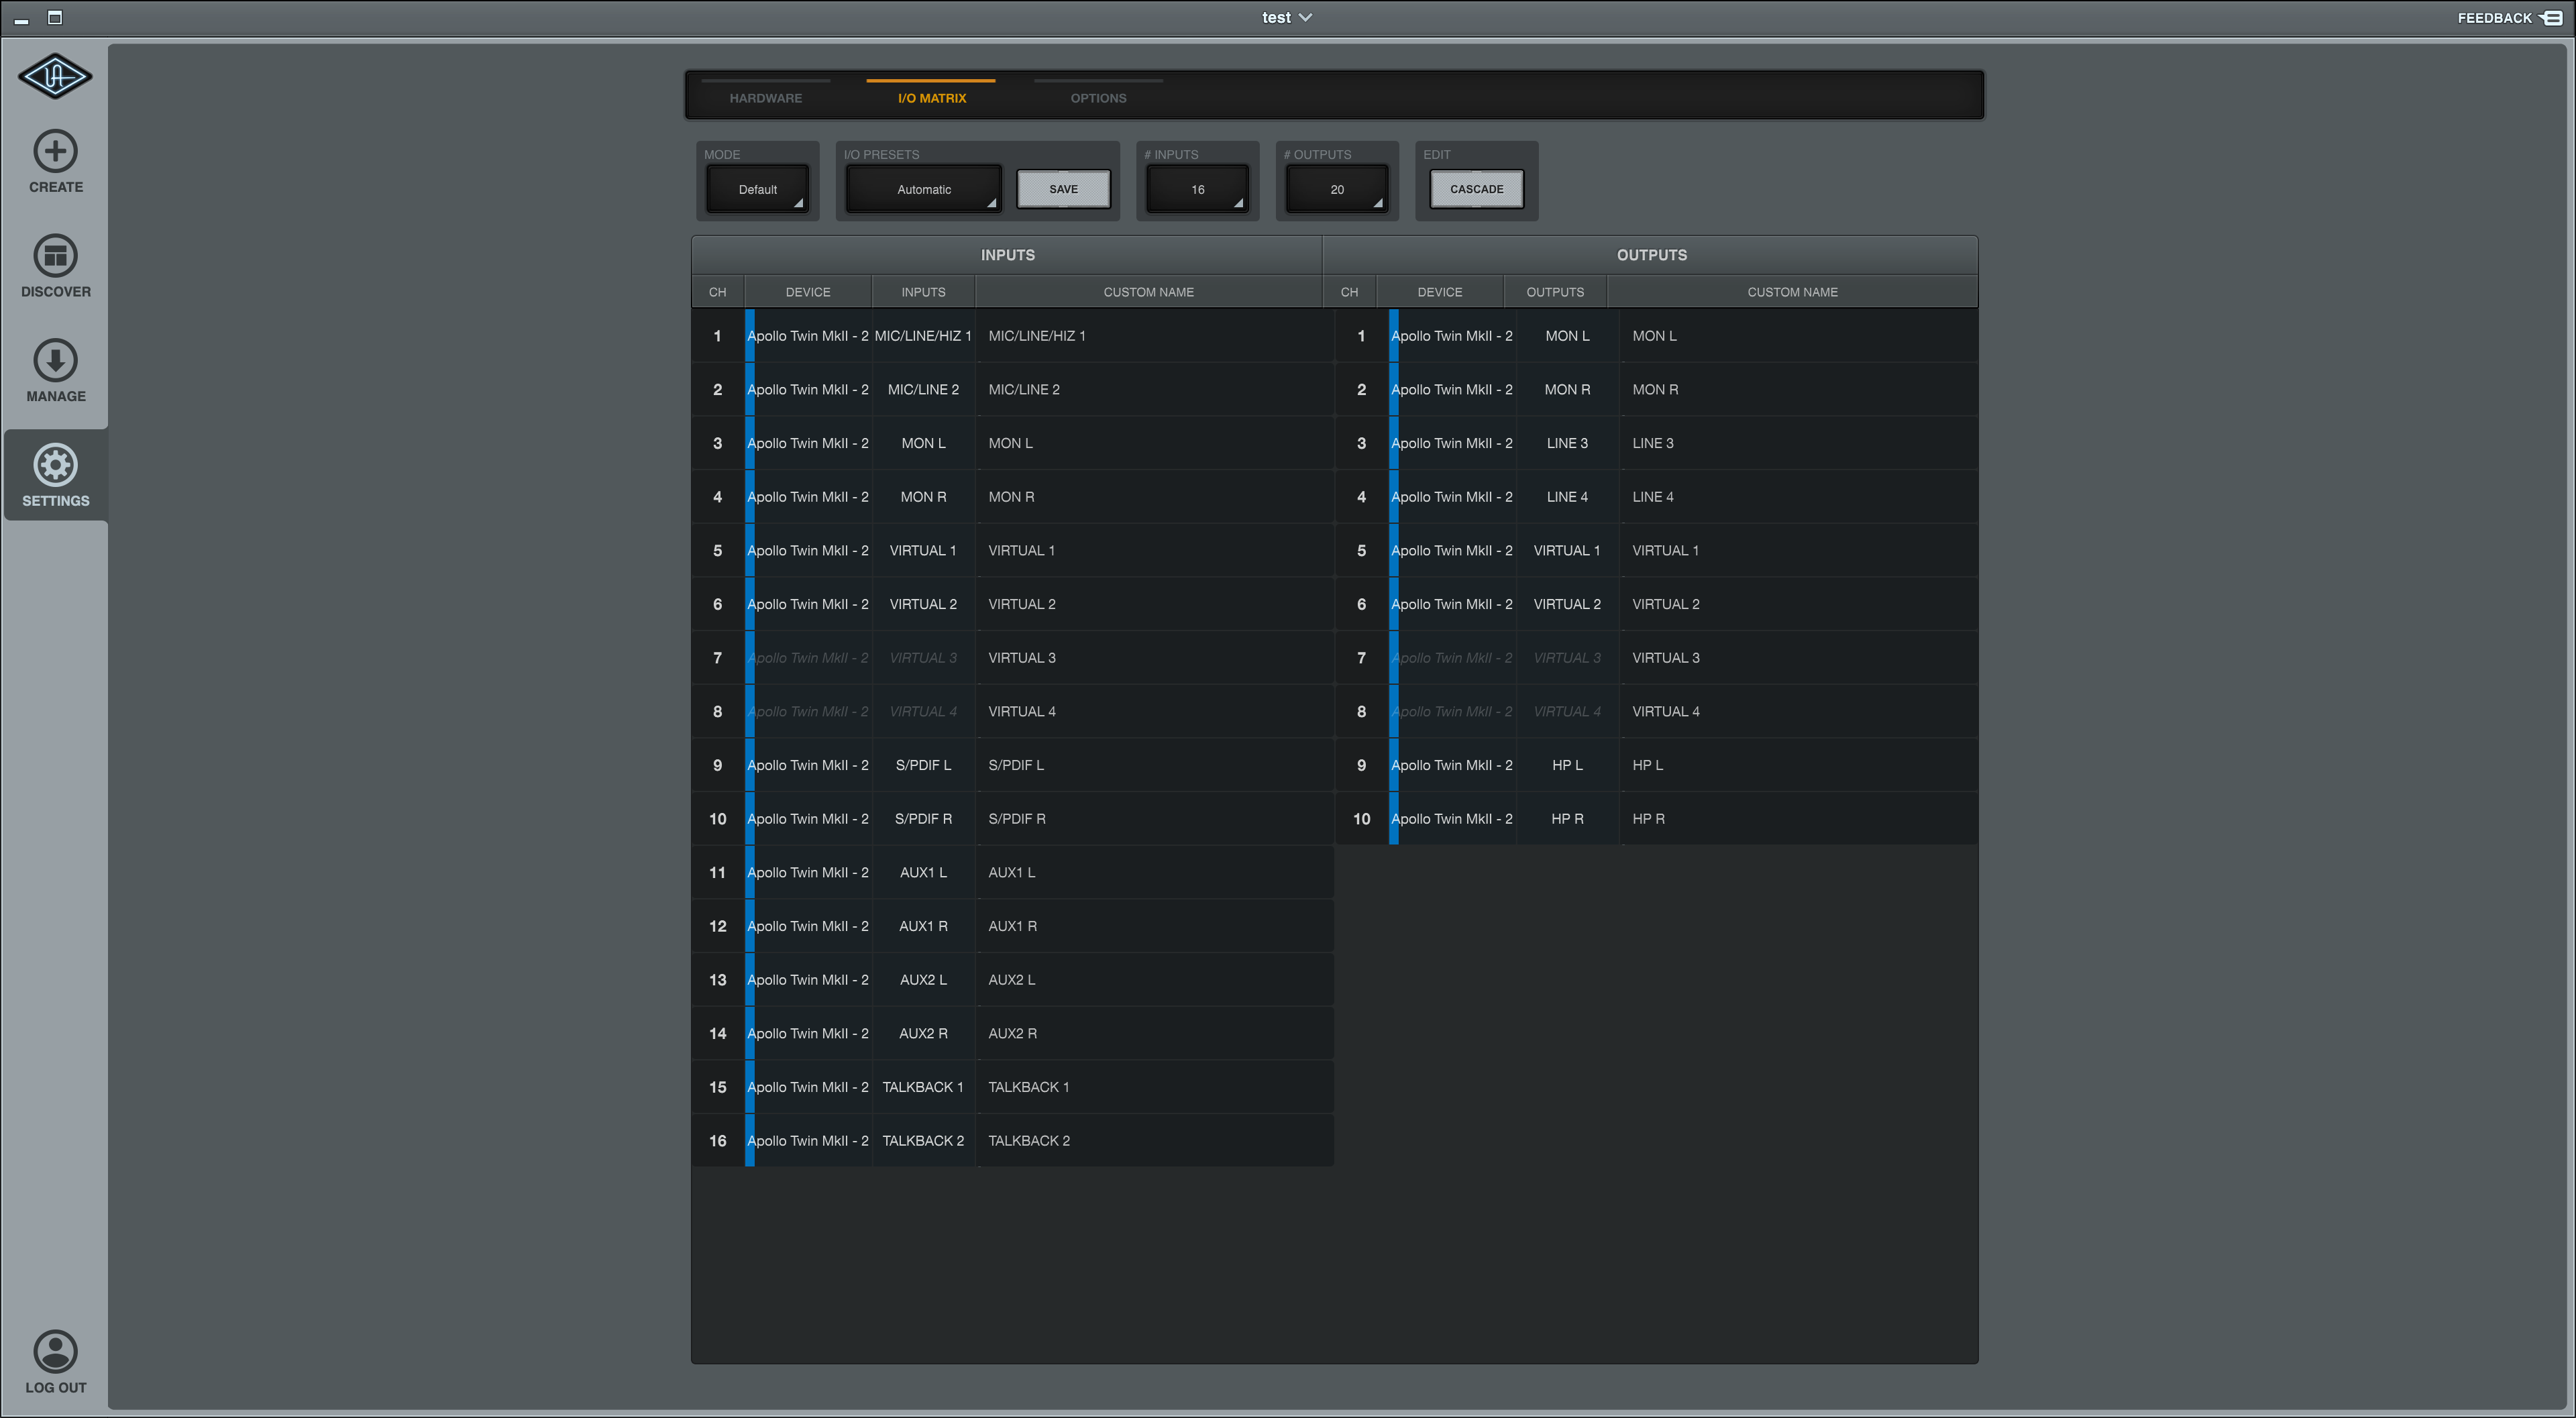Select input 5 VIRTUAL 1 inputs cell
This screenshot has height=1418, width=2576.
click(x=923, y=551)
